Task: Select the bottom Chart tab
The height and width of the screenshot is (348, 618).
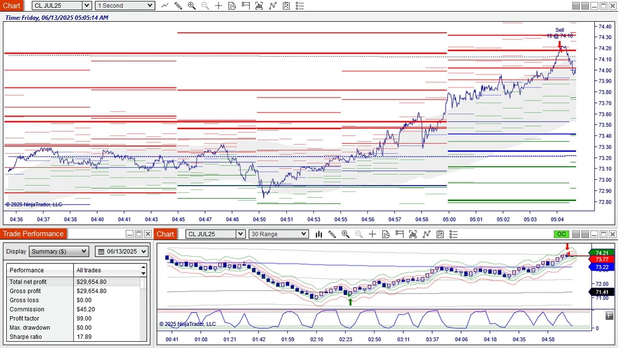Action: pos(165,234)
